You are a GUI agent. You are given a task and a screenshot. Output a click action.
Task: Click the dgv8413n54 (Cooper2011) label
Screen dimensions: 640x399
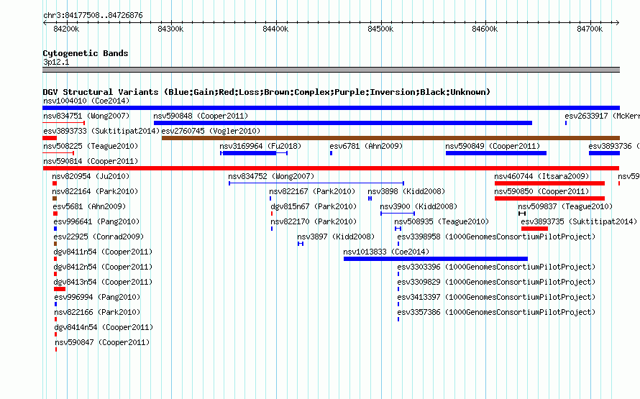point(103,282)
